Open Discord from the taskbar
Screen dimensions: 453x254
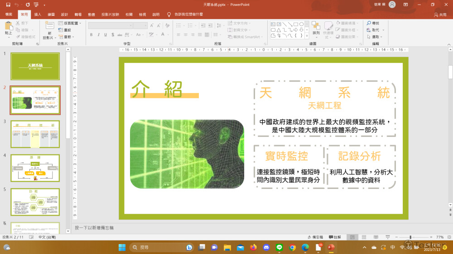pos(266,247)
